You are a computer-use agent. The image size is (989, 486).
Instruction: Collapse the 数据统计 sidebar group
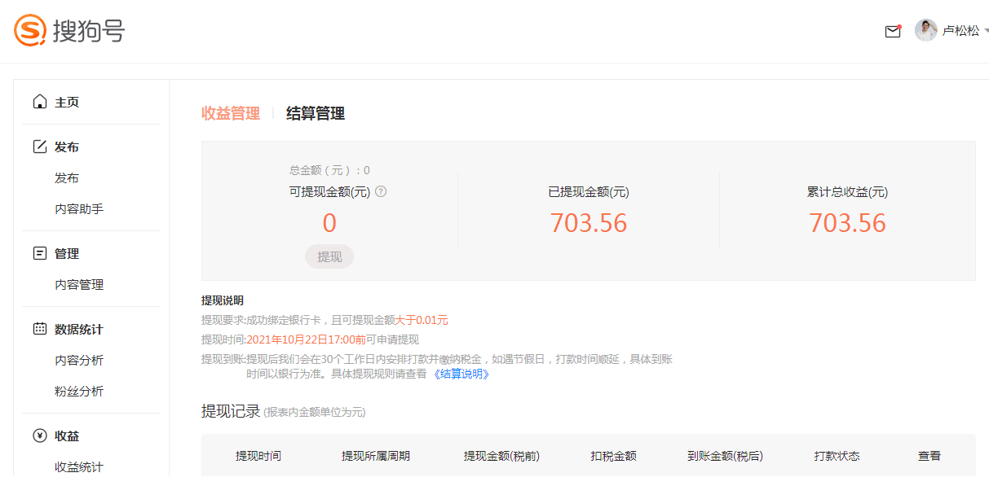(77, 329)
